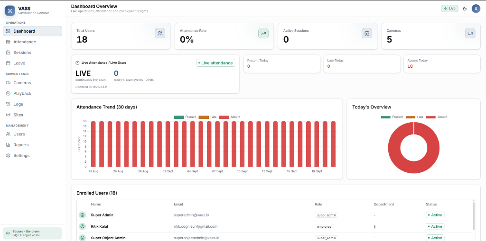Go to Sessions in sidebar

[32, 52]
